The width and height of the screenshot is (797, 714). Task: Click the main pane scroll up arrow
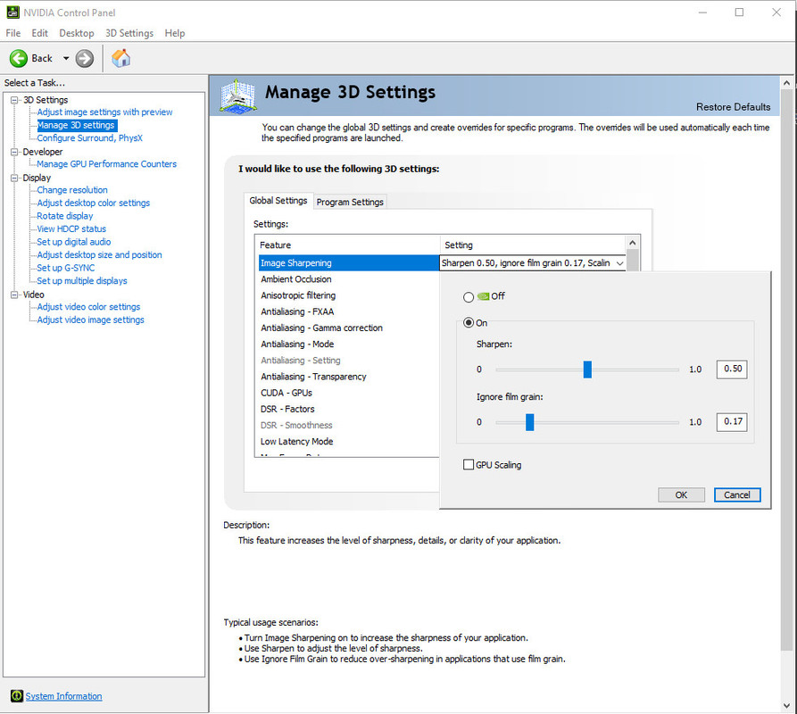pyautogui.click(x=786, y=82)
